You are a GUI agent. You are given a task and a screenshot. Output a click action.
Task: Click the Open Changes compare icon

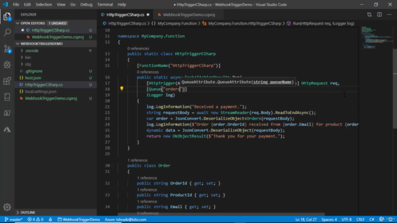[x=370, y=15]
